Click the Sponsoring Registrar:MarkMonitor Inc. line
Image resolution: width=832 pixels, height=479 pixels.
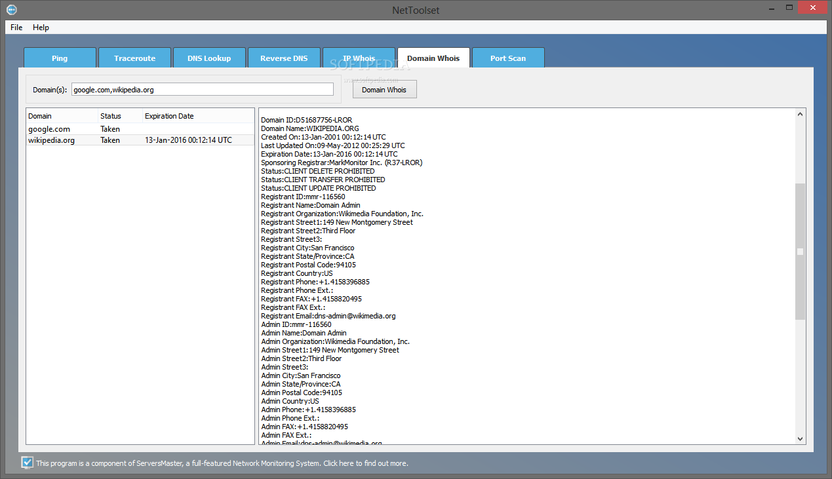point(342,163)
